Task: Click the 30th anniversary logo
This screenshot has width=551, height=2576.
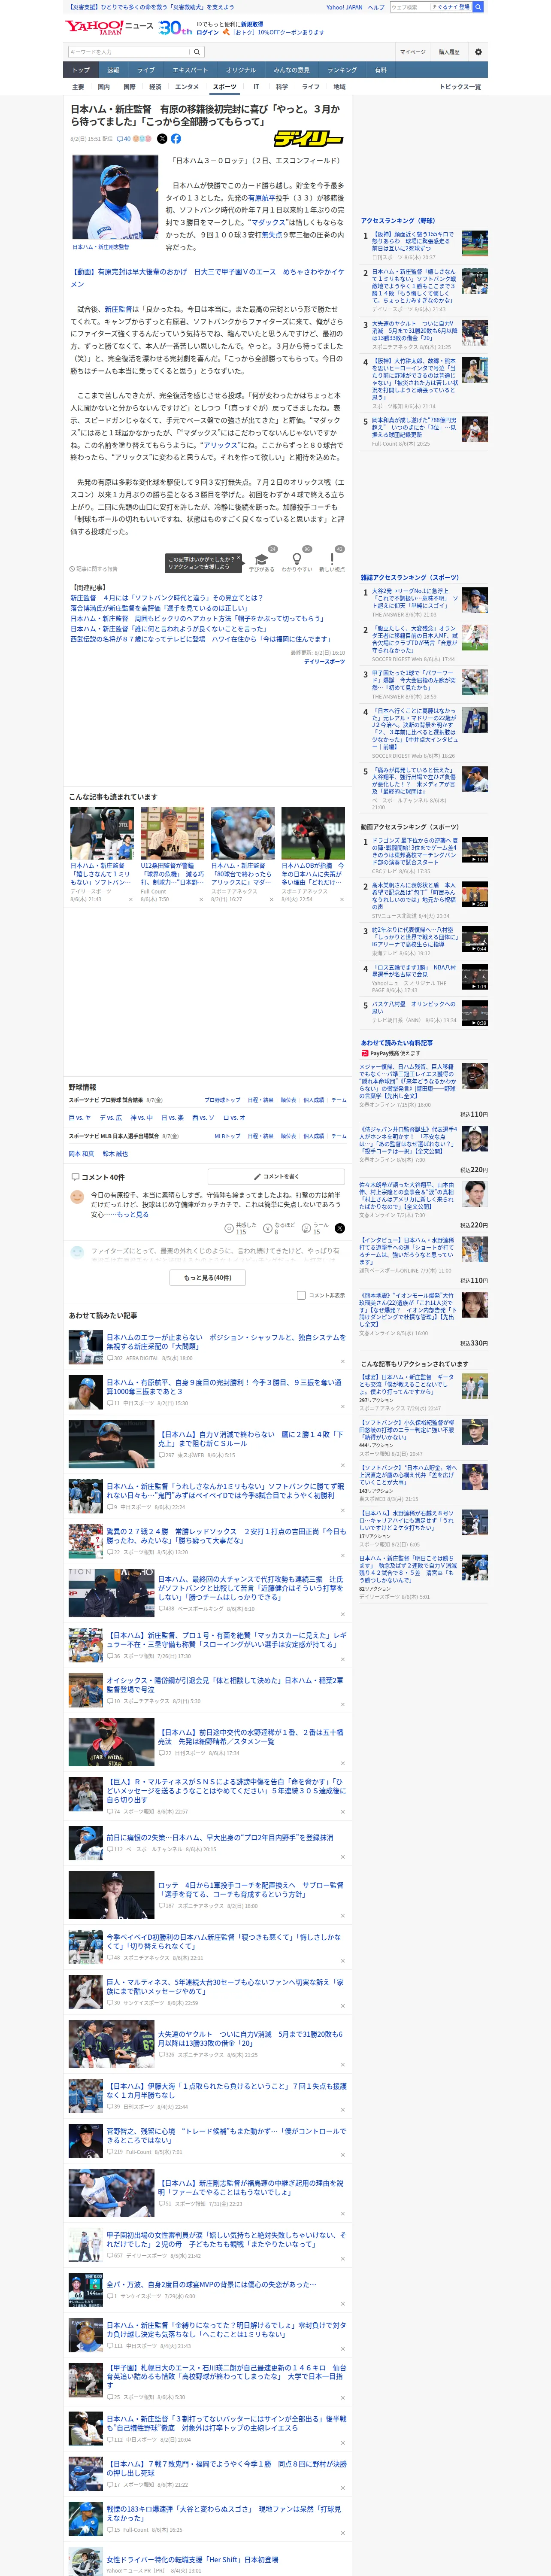Action: tap(175, 28)
